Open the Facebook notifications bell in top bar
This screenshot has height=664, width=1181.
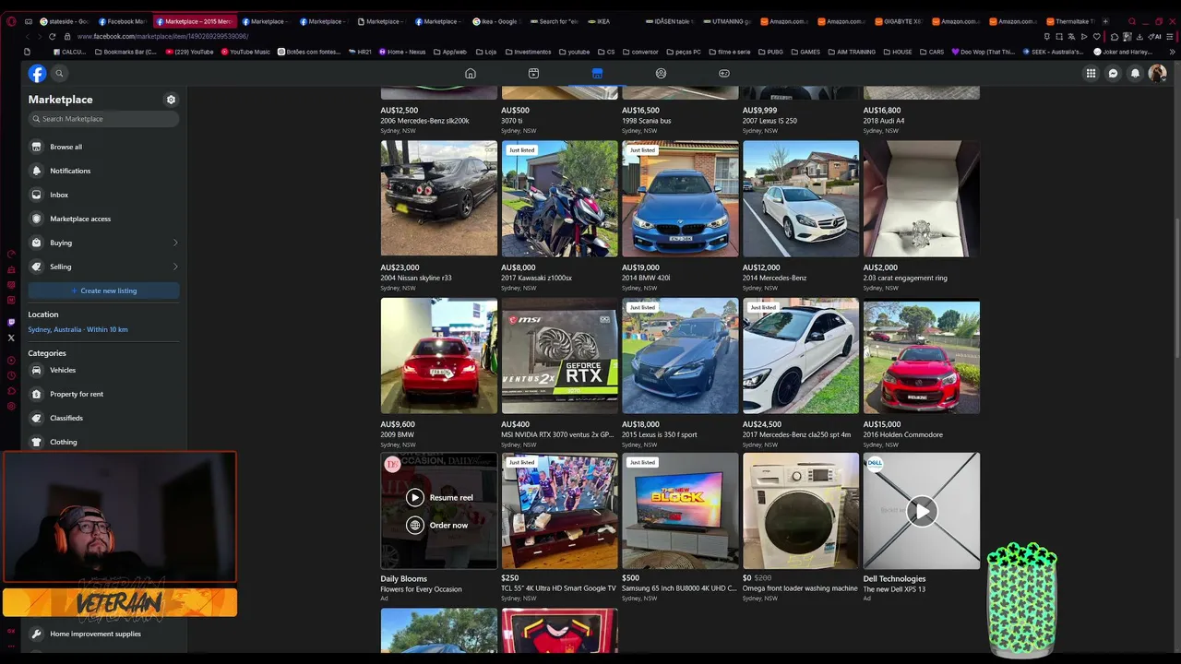pos(1135,74)
